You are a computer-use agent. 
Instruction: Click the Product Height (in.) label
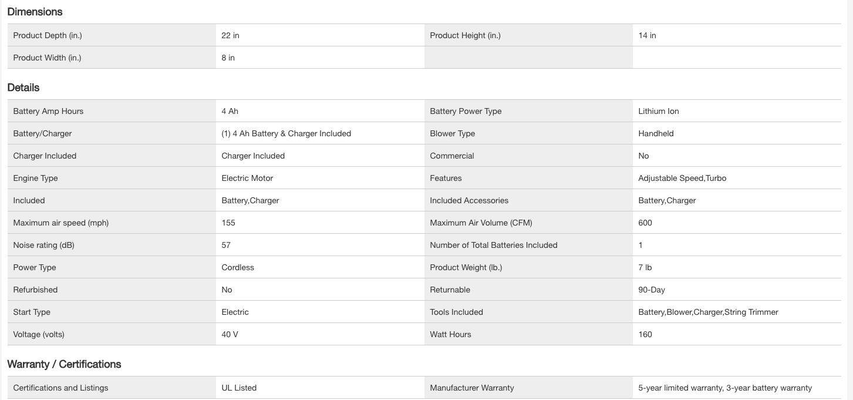(465, 35)
